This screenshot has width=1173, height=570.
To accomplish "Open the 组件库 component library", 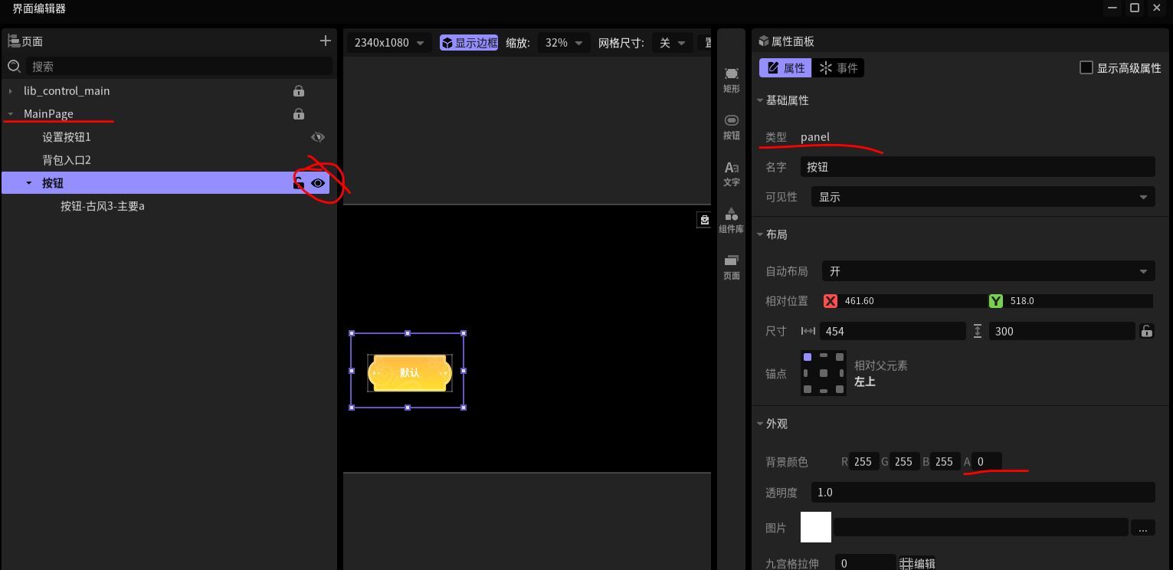I will pyautogui.click(x=732, y=220).
